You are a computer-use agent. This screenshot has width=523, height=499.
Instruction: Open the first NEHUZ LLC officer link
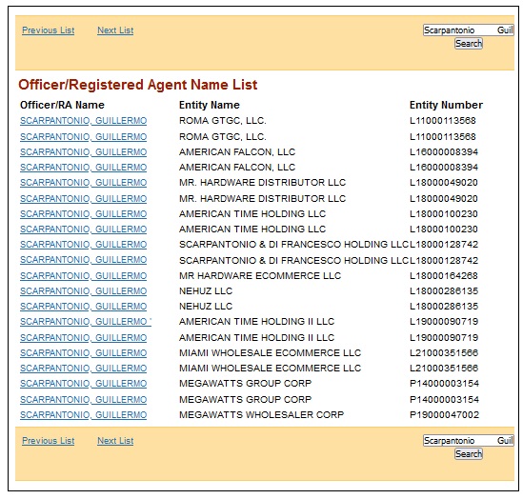click(84, 291)
